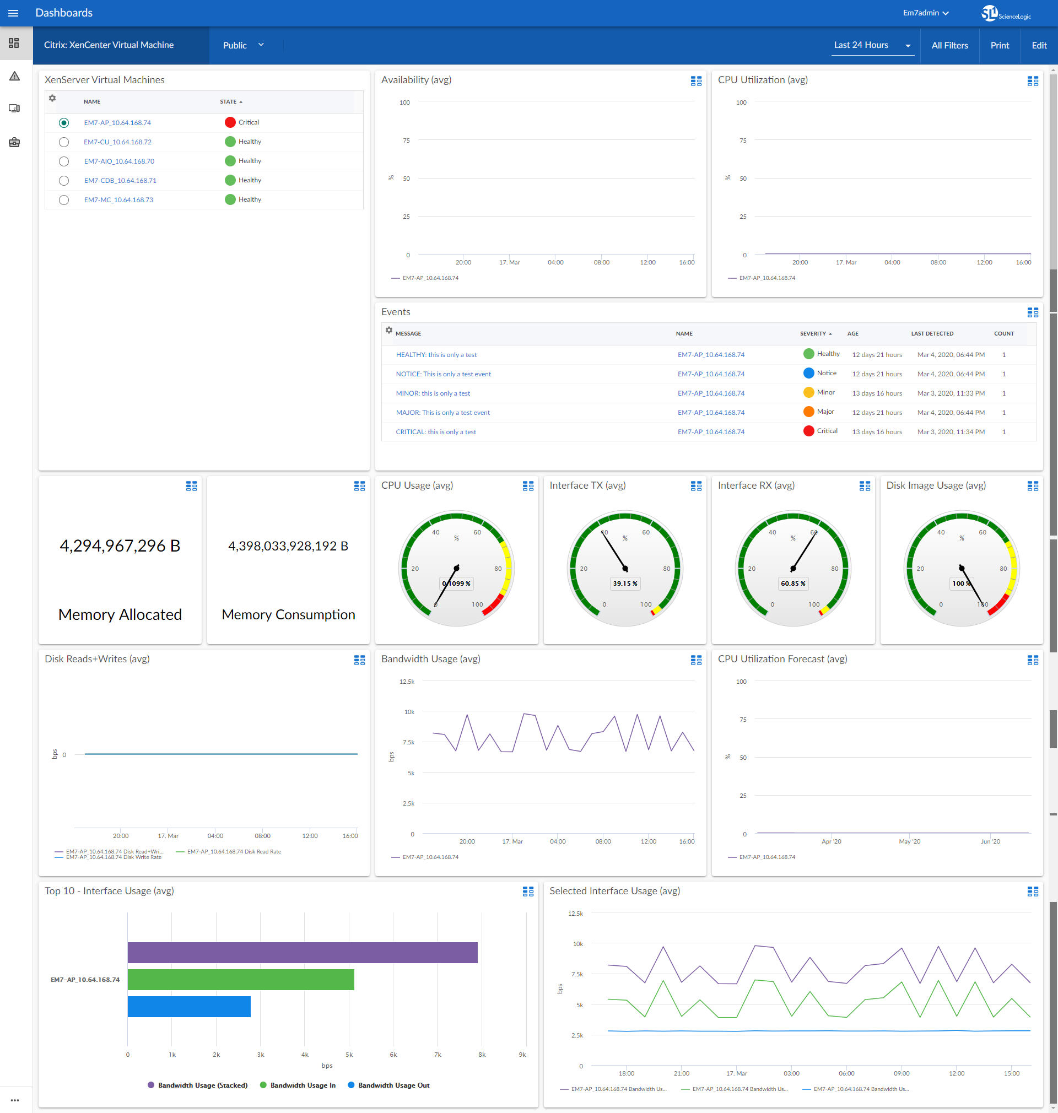Open the gear settings in Events table

(388, 331)
